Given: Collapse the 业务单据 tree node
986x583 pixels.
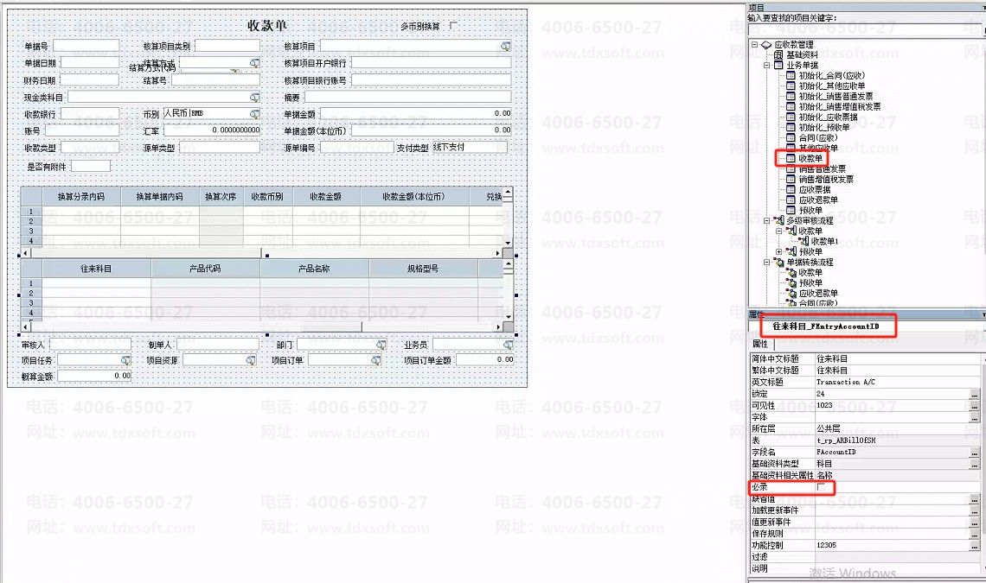Looking at the screenshot, I should click(x=766, y=65).
